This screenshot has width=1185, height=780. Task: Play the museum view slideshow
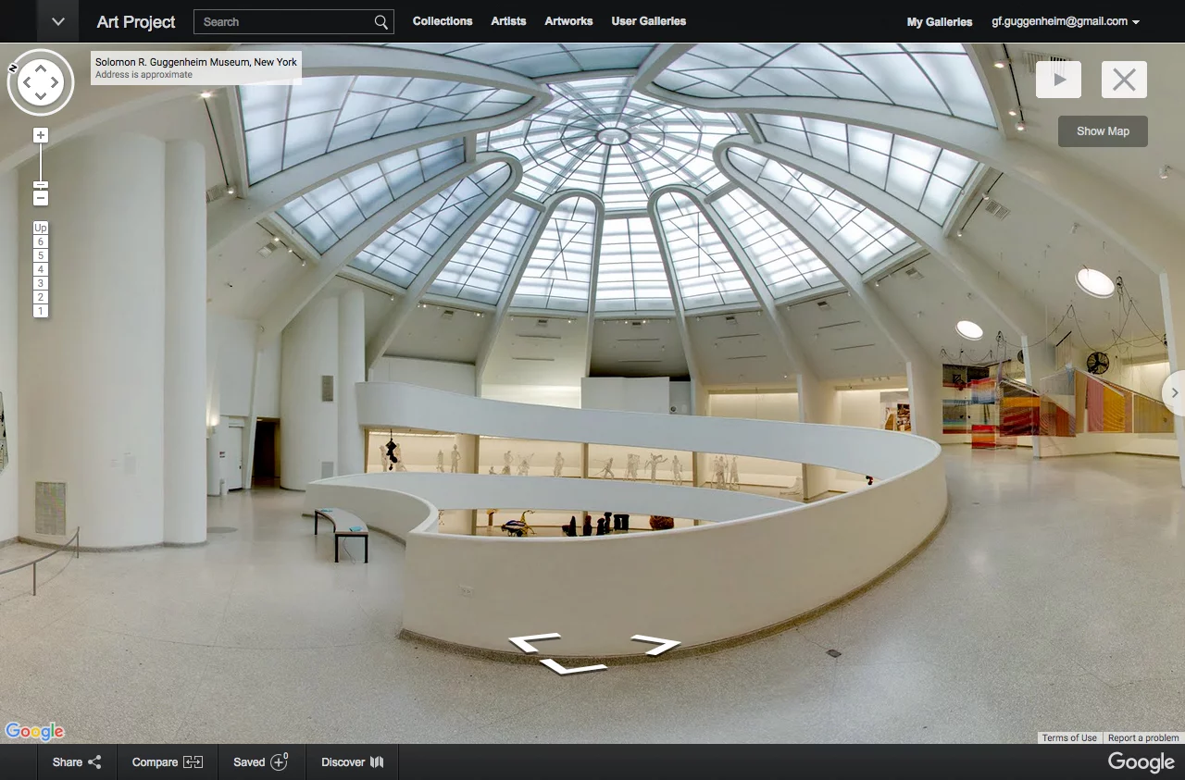pos(1058,79)
